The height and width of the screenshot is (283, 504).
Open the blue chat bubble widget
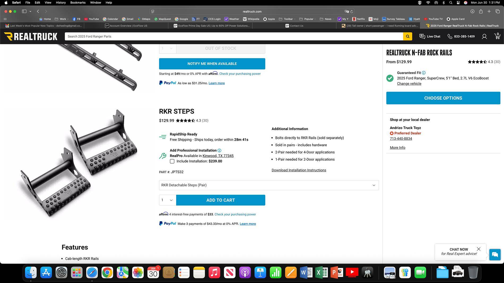click(x=495, y=255)
